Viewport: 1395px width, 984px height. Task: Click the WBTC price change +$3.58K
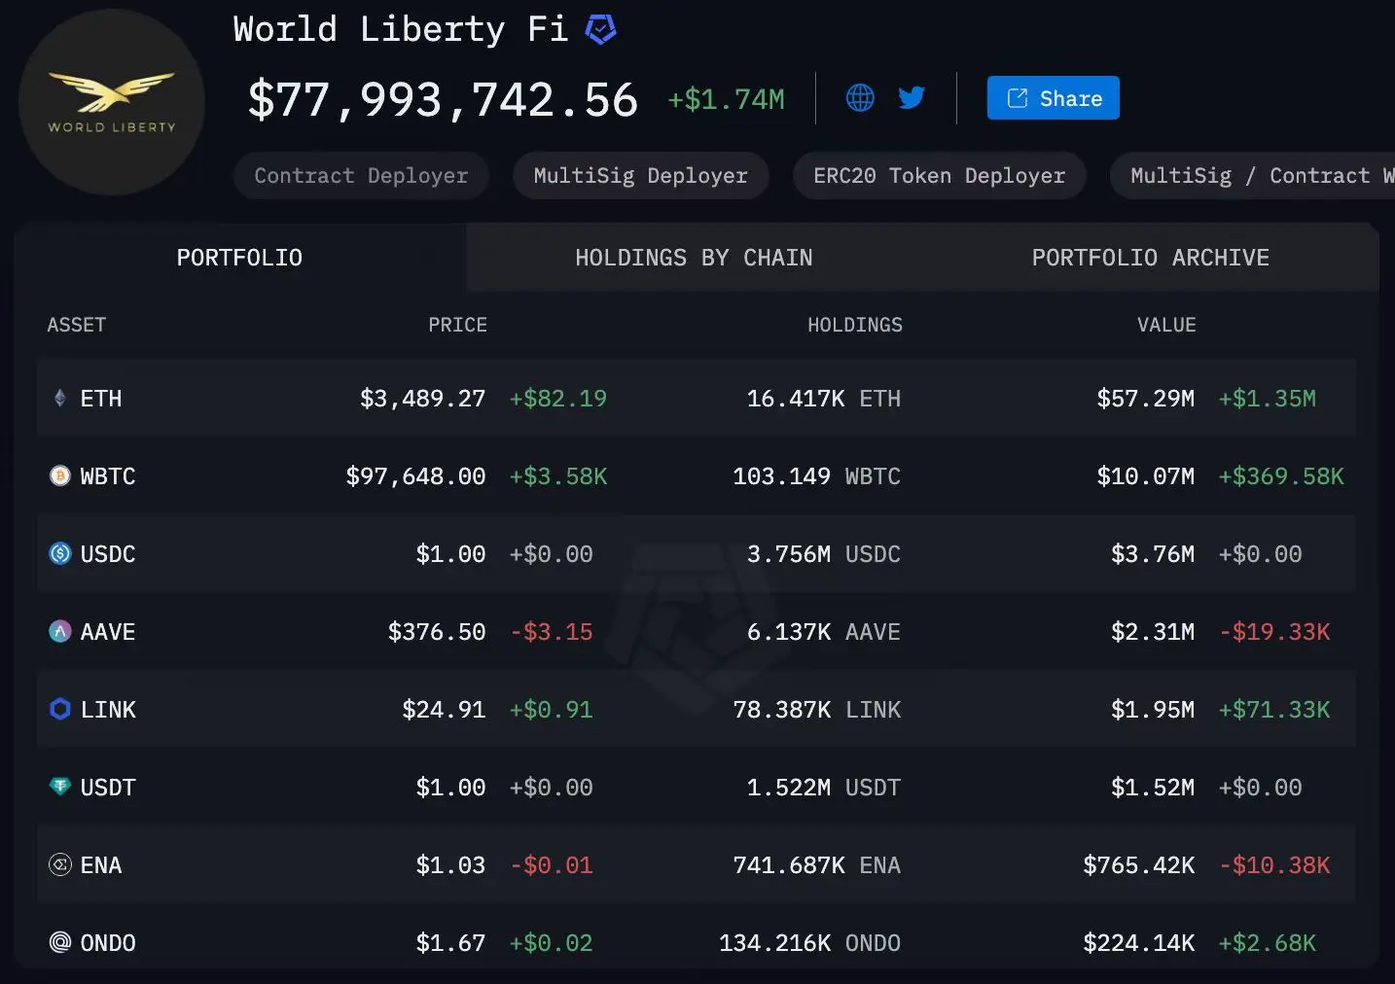558,476
